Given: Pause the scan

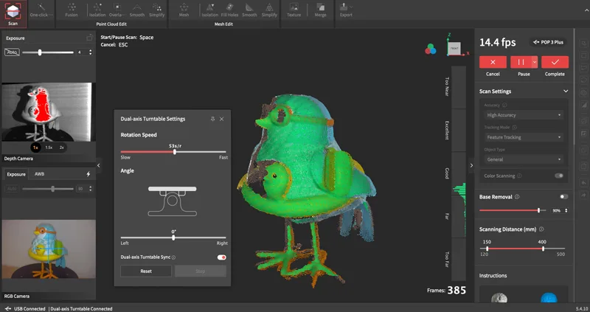Looking at the screenshot, I should pos(521,62).
